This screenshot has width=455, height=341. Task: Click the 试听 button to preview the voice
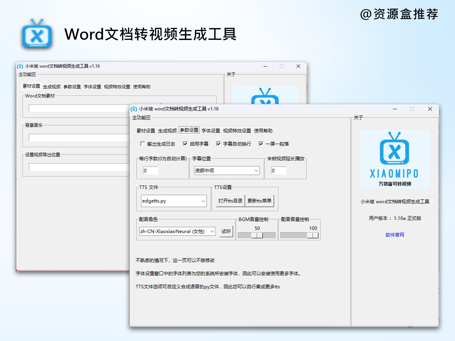226,231
